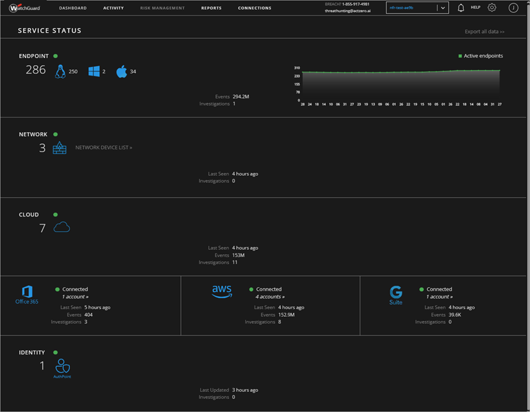Click the active endpoints chart area
530x412 pixels.
pos(401,85)
